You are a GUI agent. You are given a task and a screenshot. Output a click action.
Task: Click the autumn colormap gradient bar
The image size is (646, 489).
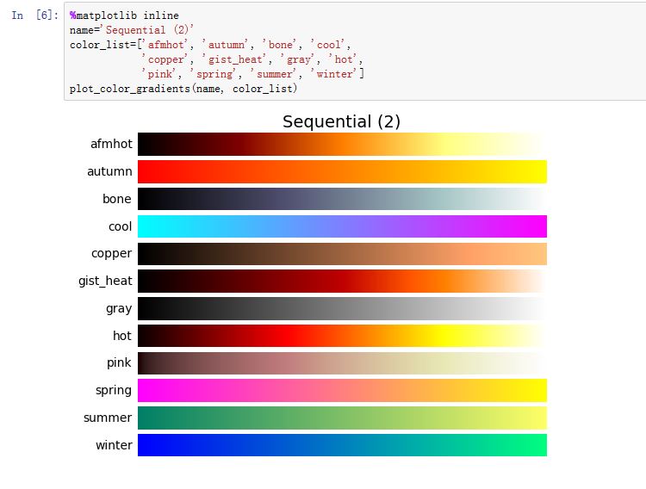pos(342,171)
